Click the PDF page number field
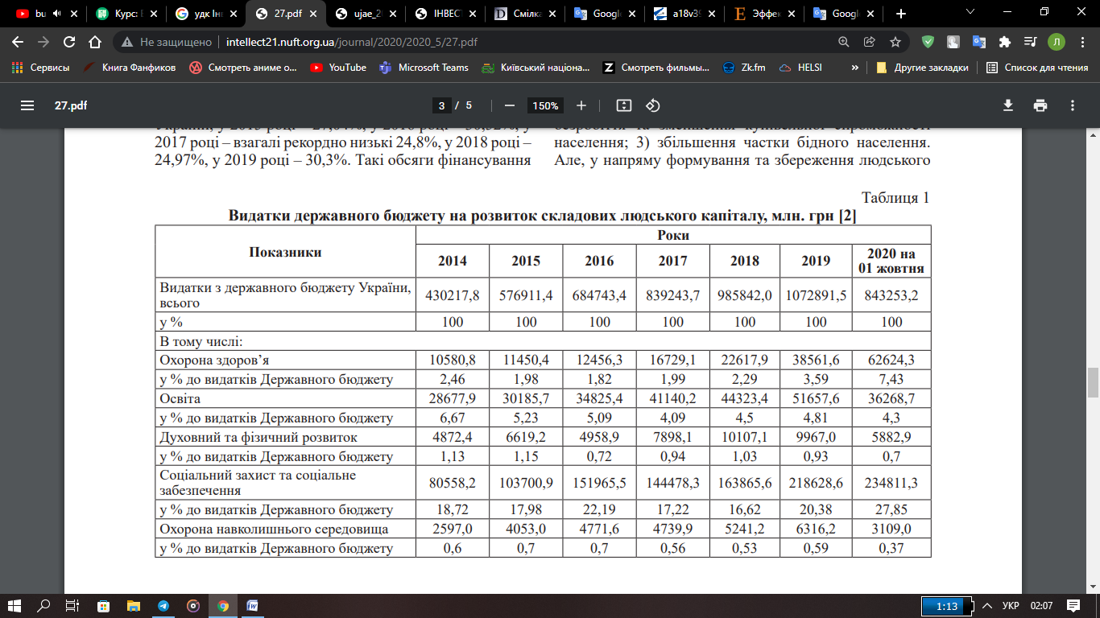 point(440,105)
